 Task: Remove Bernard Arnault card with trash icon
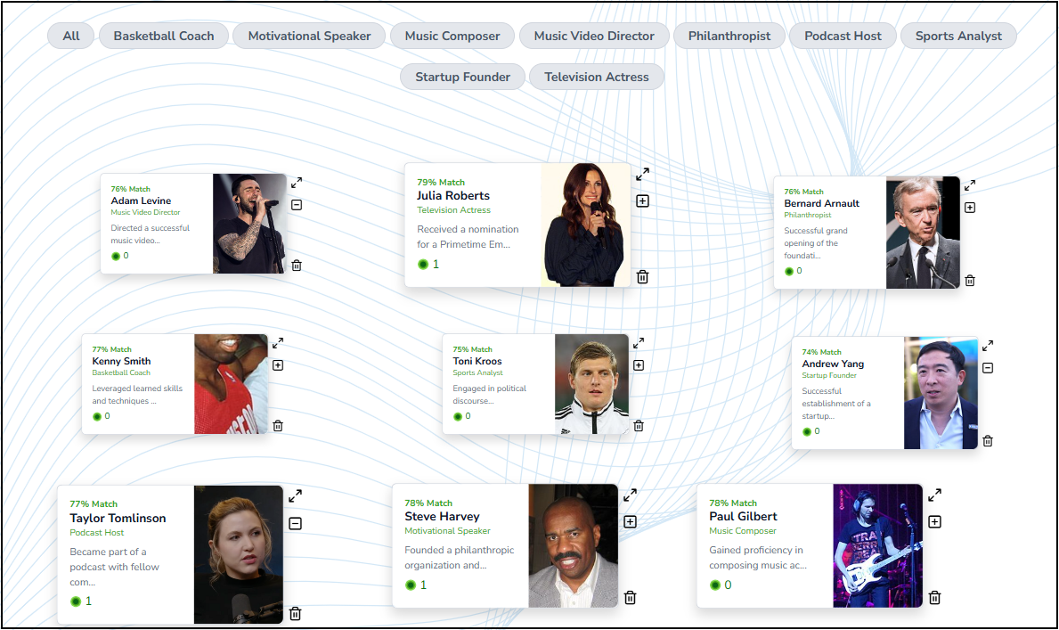970,281
